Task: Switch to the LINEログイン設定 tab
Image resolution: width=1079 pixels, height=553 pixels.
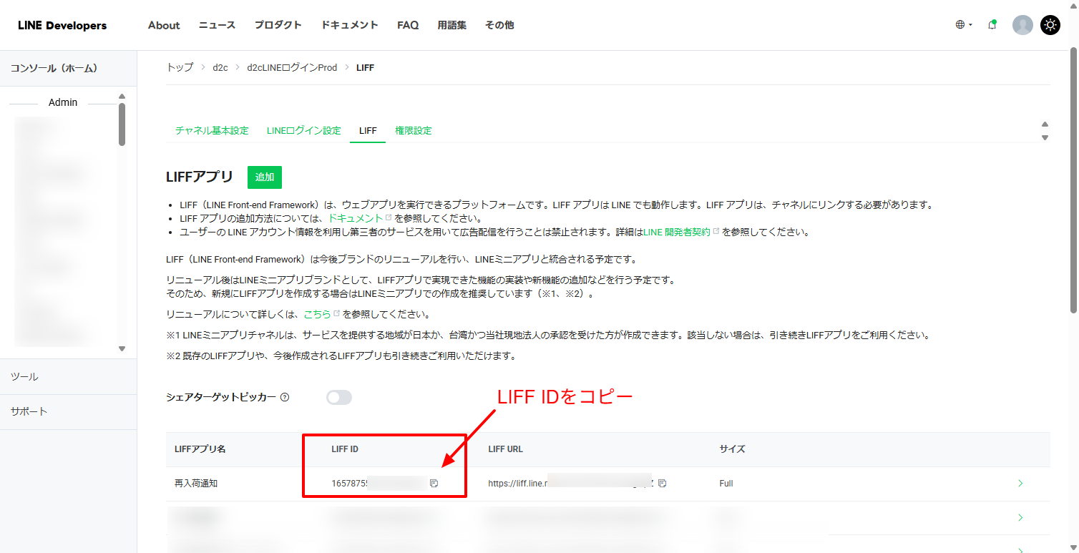Action: coord(303,131)
